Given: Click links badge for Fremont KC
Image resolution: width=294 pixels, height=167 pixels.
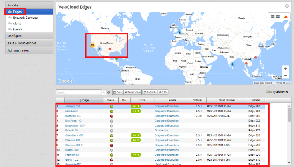Looking at the screenshot, I should [x=136, y=155].
